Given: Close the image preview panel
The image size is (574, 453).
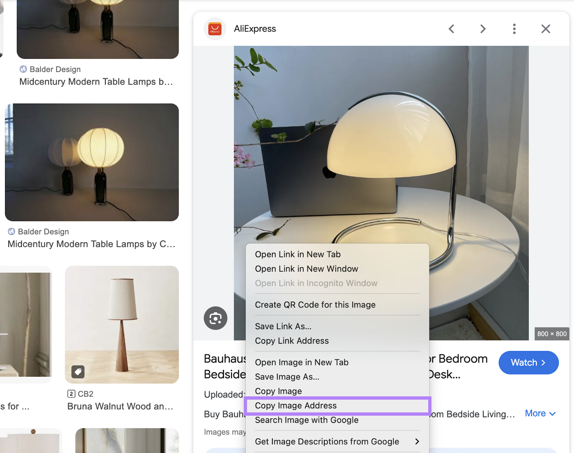Looking at the screenshot, I should 546,29.
